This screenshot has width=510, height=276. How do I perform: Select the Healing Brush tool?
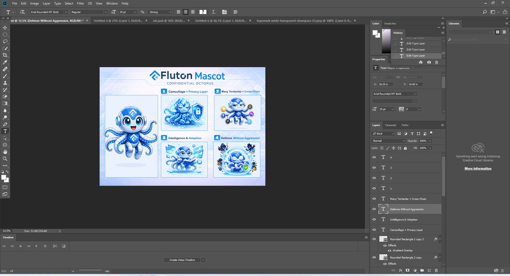click(5, 69)
